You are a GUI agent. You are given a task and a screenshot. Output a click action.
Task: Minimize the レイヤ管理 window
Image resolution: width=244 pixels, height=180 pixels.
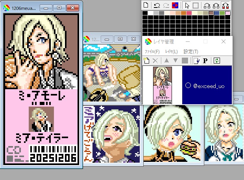[188, 42]
